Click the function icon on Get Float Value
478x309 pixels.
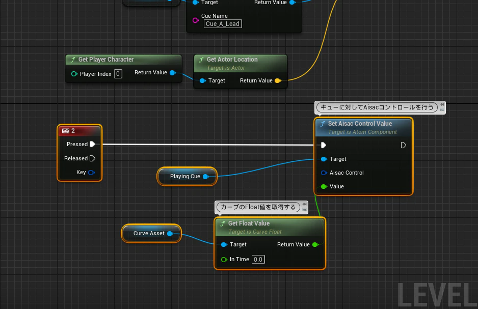click(x=223, y=224)
